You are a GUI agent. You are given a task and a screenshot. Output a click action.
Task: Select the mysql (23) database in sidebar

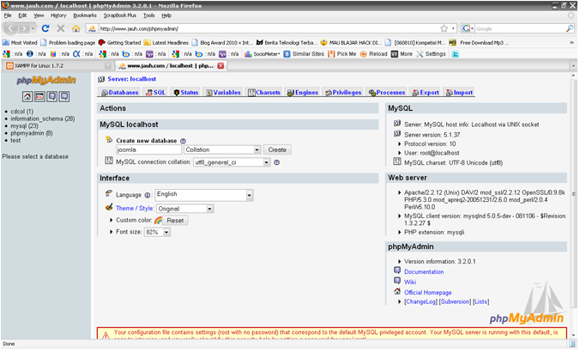click(24, 126)
